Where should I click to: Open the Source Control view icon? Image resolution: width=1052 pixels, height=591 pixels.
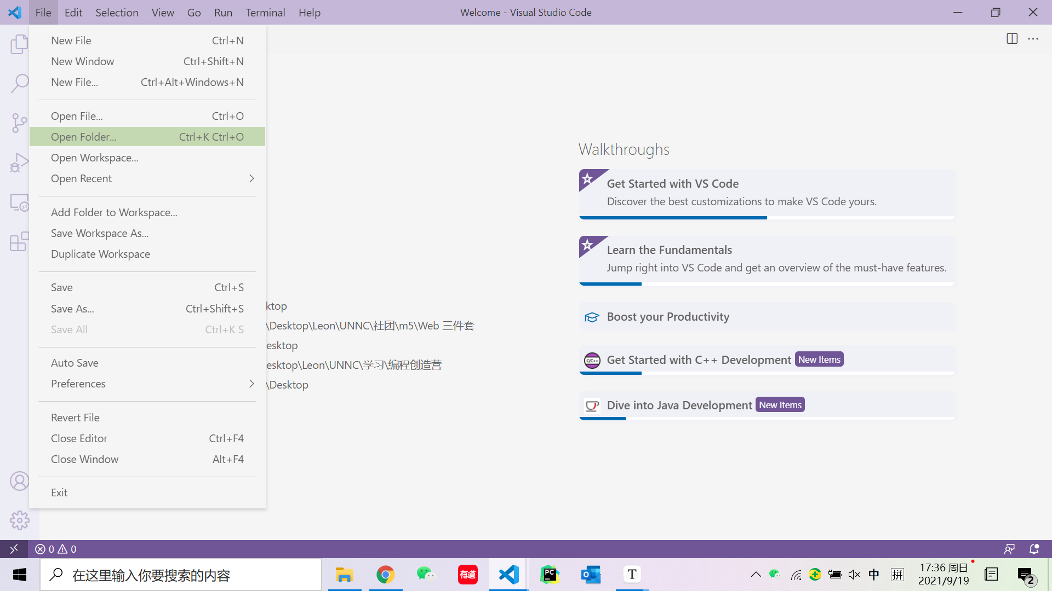coord(19,123)
